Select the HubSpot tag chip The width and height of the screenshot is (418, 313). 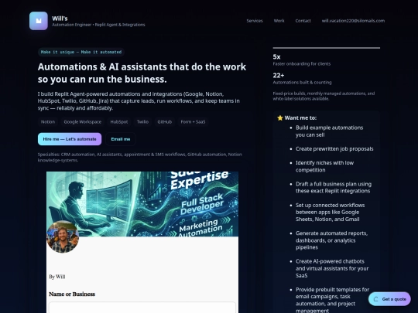pos(119,121)
